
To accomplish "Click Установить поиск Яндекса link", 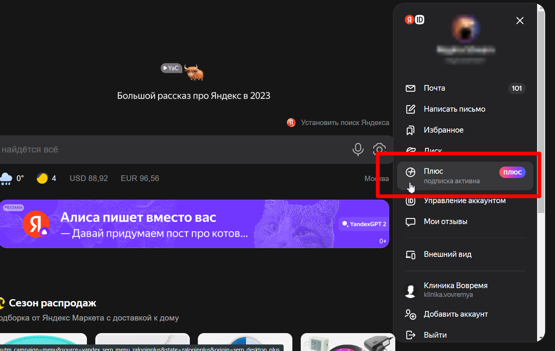I will click(x=345, y=123).
